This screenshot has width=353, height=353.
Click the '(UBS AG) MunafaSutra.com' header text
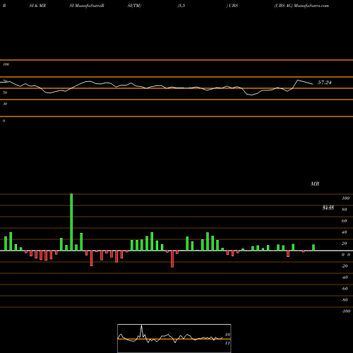point(301,6)
